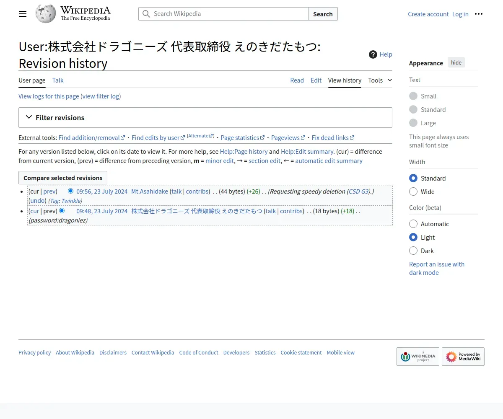The height and width of the screenshot is (419, 503).
Task: Click prev on the 09:56 revision
Action: point(49,191)
